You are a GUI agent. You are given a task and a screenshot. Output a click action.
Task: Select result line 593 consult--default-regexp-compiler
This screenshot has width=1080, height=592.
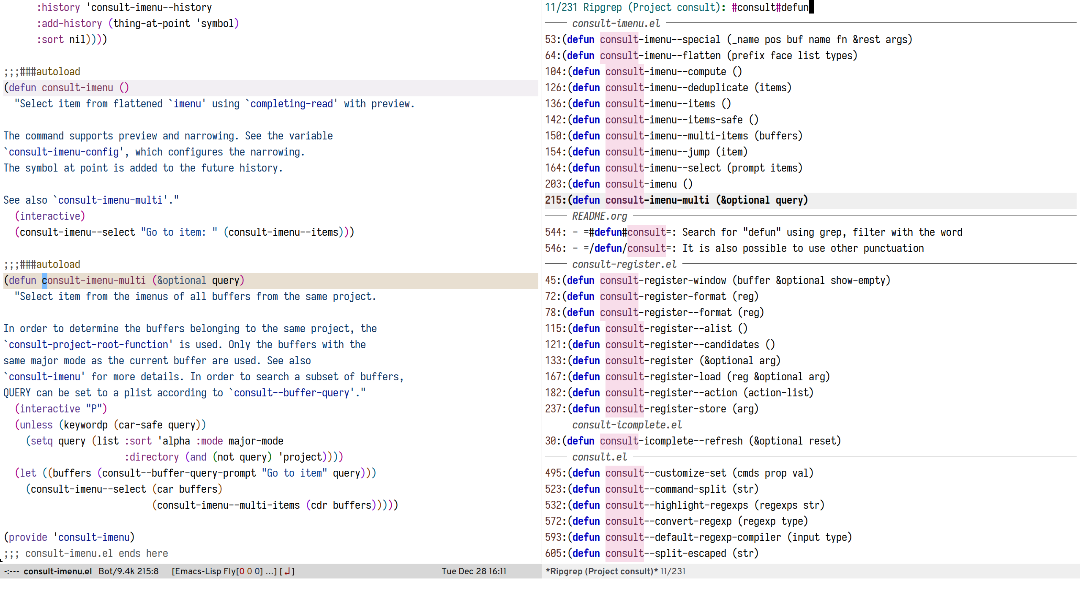(698, 537)
